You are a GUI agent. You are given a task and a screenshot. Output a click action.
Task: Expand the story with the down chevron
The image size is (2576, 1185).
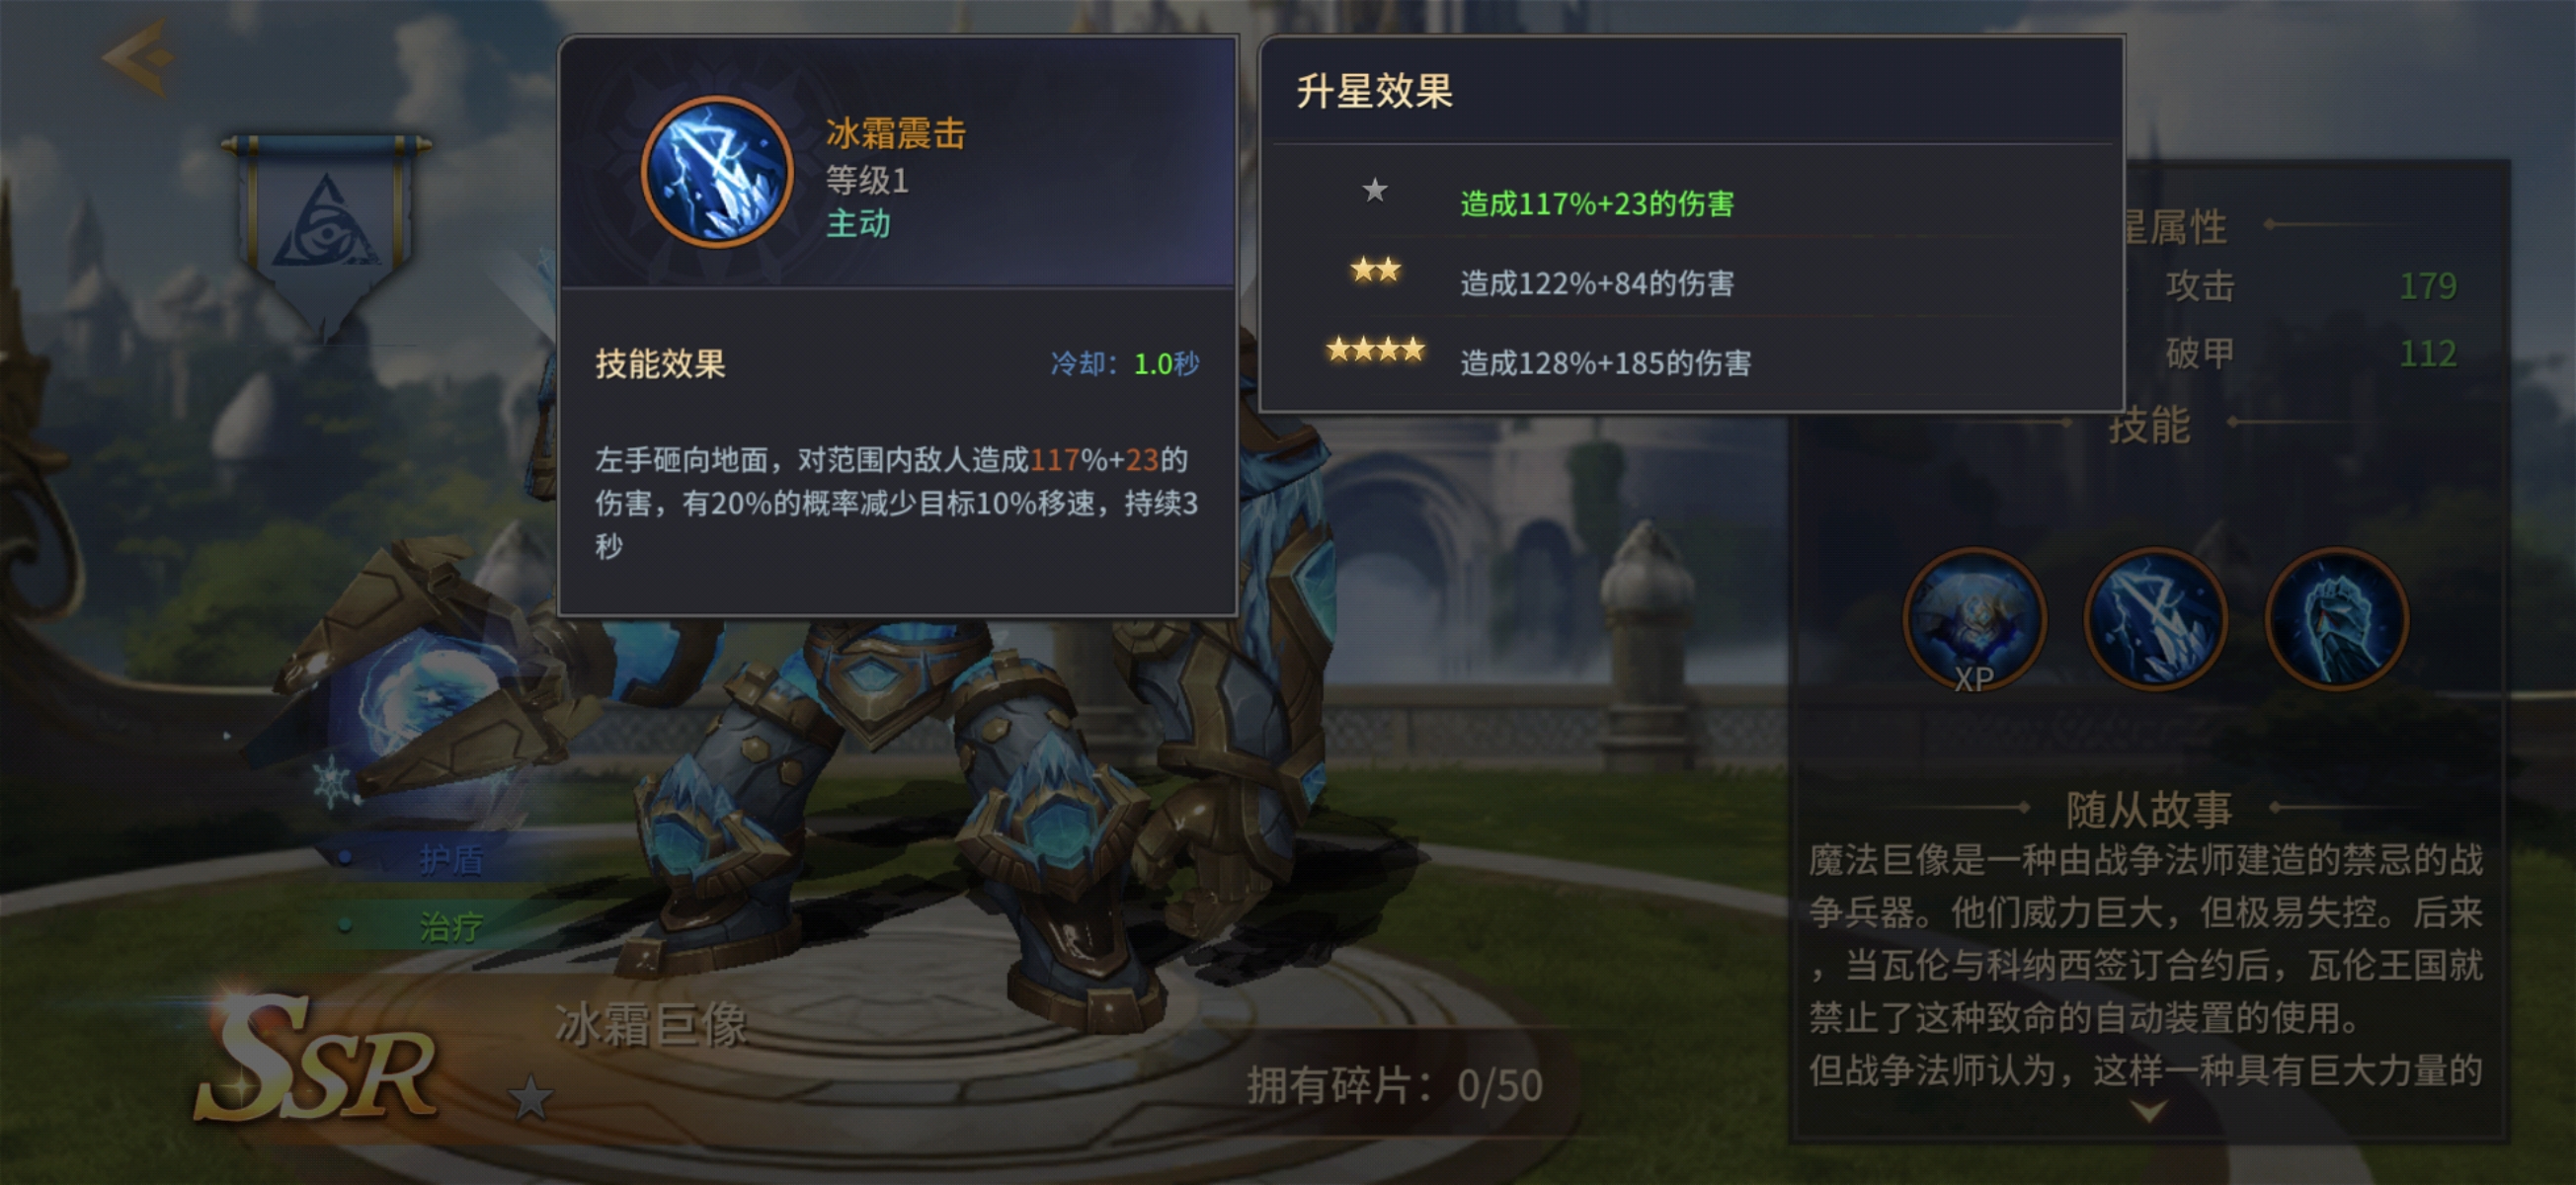coord(2149,1111)
